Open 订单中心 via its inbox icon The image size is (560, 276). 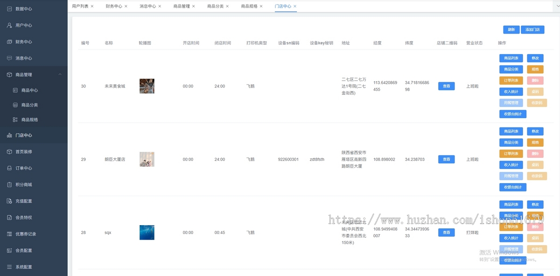pos(9,168)
